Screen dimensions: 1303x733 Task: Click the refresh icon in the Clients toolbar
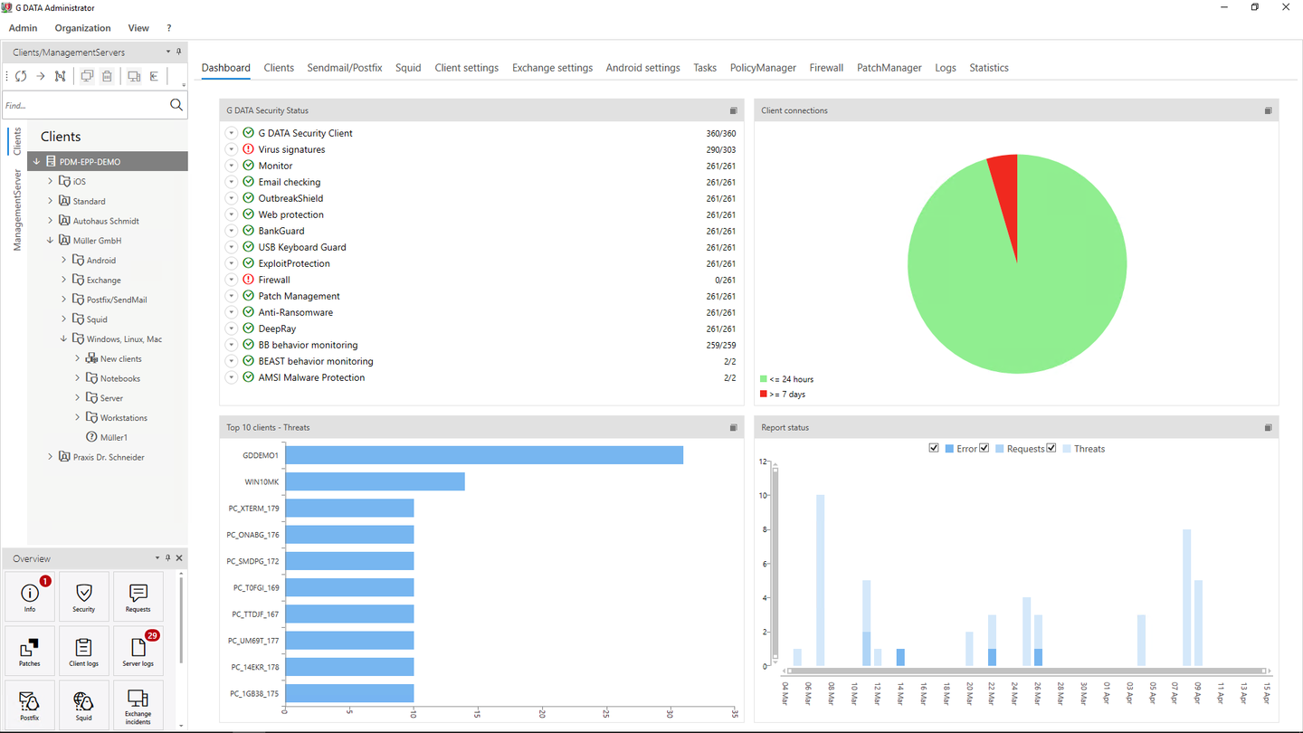click(x=21, y=76)
